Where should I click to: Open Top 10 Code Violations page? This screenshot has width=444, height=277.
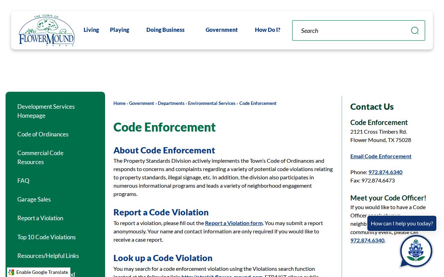[46, 237]
